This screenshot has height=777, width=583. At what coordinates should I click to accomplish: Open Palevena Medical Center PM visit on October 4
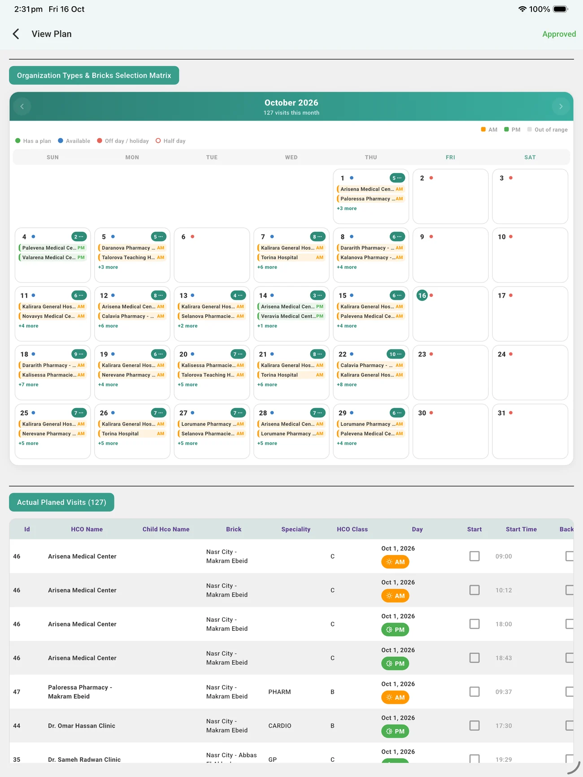tap(53, 248)
